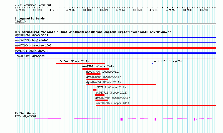Select the long red dgv7876n54 bar
Screen dimensions: 223x133
121,85
